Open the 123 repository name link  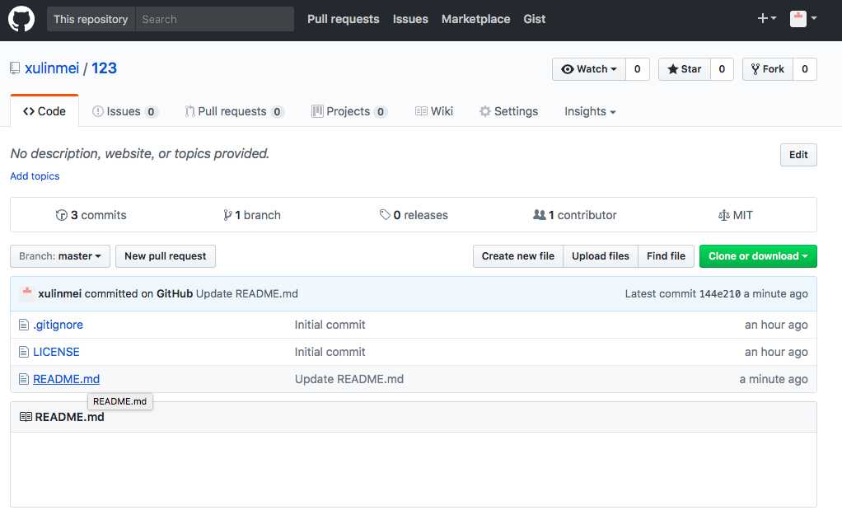[104, 68]
